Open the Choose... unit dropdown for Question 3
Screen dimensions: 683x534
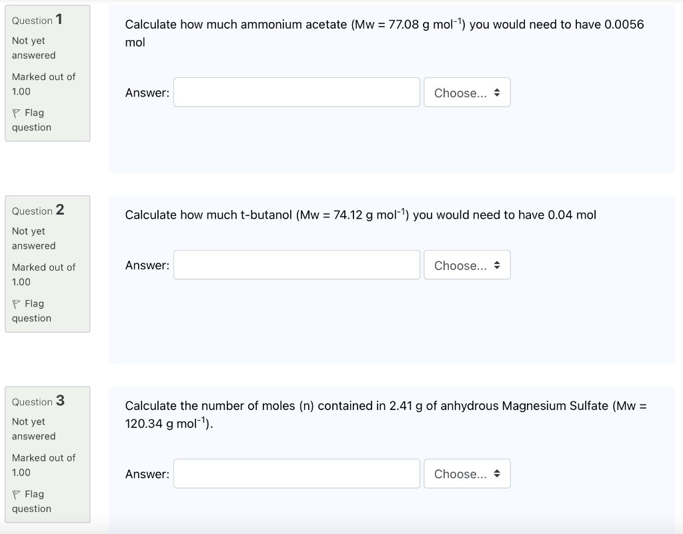click(x=467, y=473)
